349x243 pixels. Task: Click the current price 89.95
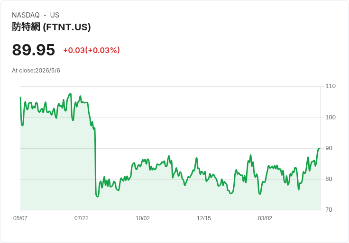(x=33, y=50)
